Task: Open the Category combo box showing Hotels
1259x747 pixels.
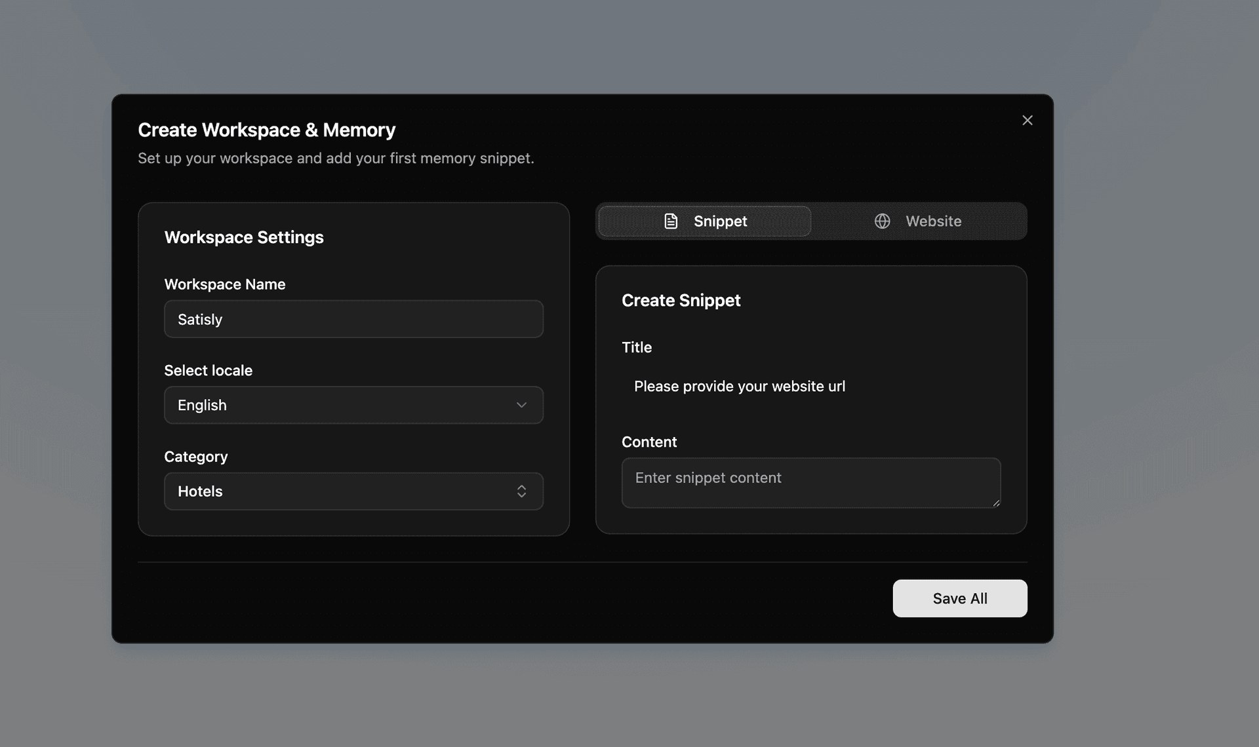Action: point(353,491)
